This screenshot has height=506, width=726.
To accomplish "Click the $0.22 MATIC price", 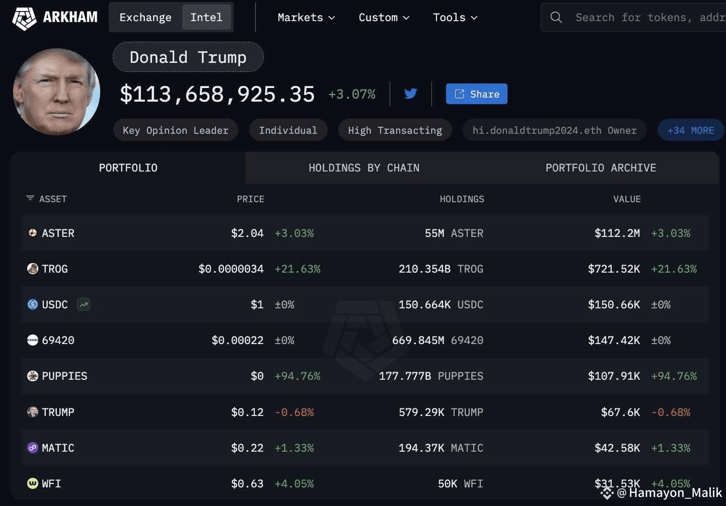I will (x=247, y=448).
